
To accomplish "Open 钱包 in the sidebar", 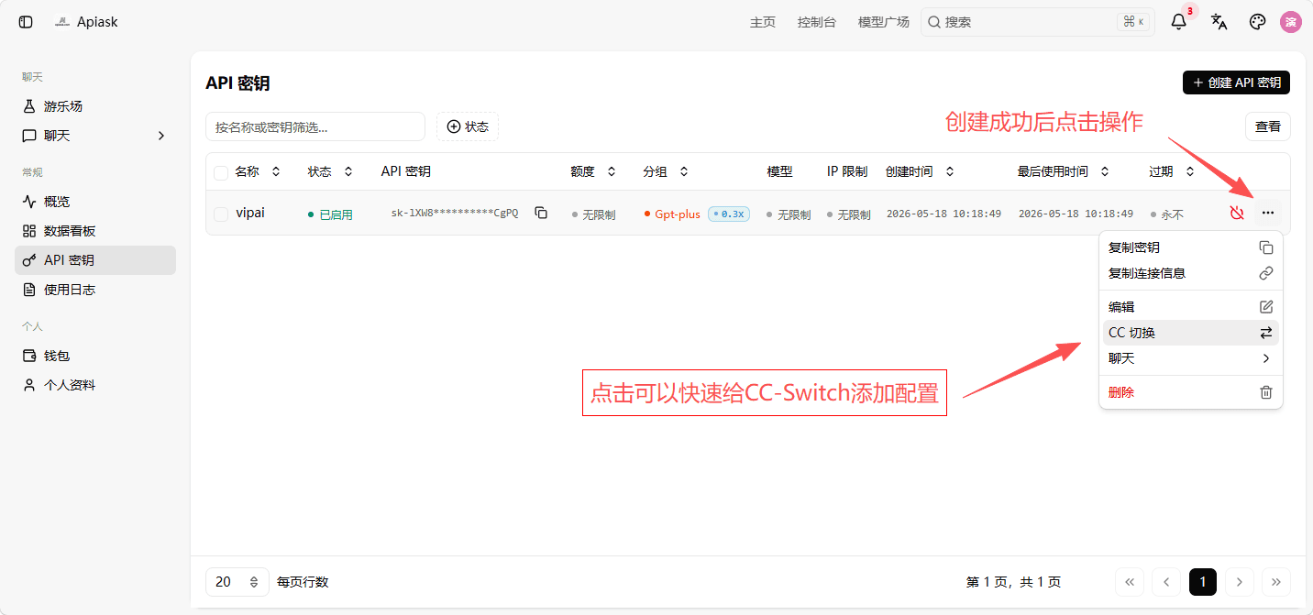I will (x=95, y=356).
